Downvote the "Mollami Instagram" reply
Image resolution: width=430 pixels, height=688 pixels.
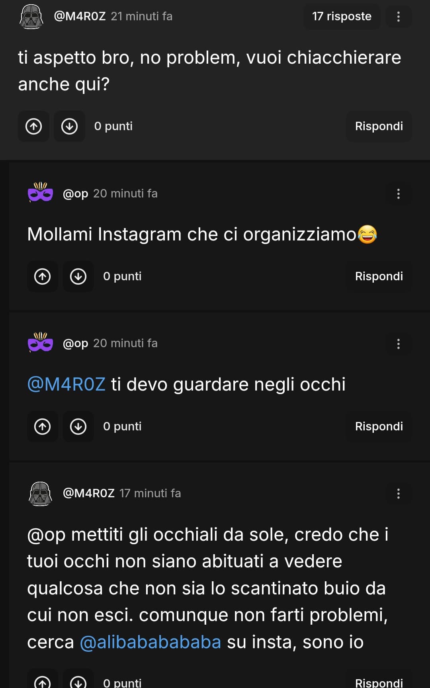tap(78, 276)
